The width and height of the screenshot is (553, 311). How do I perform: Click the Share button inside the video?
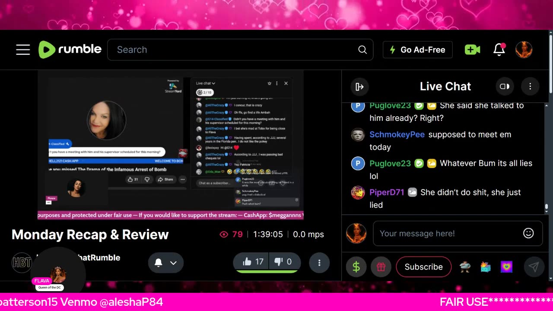[x=165, y=179]
